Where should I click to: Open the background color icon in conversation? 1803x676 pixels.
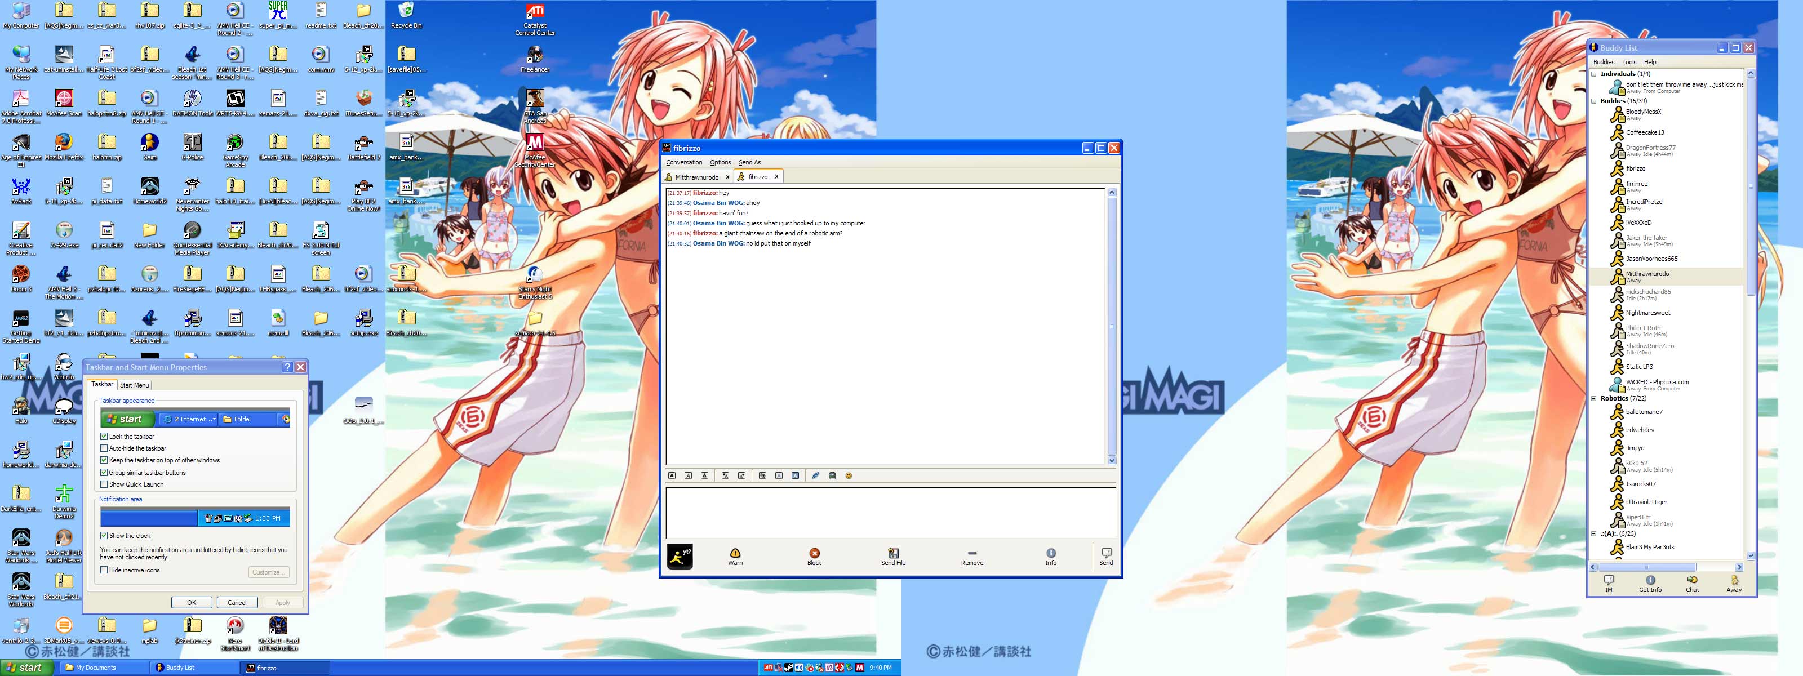(x=795, y=476)
